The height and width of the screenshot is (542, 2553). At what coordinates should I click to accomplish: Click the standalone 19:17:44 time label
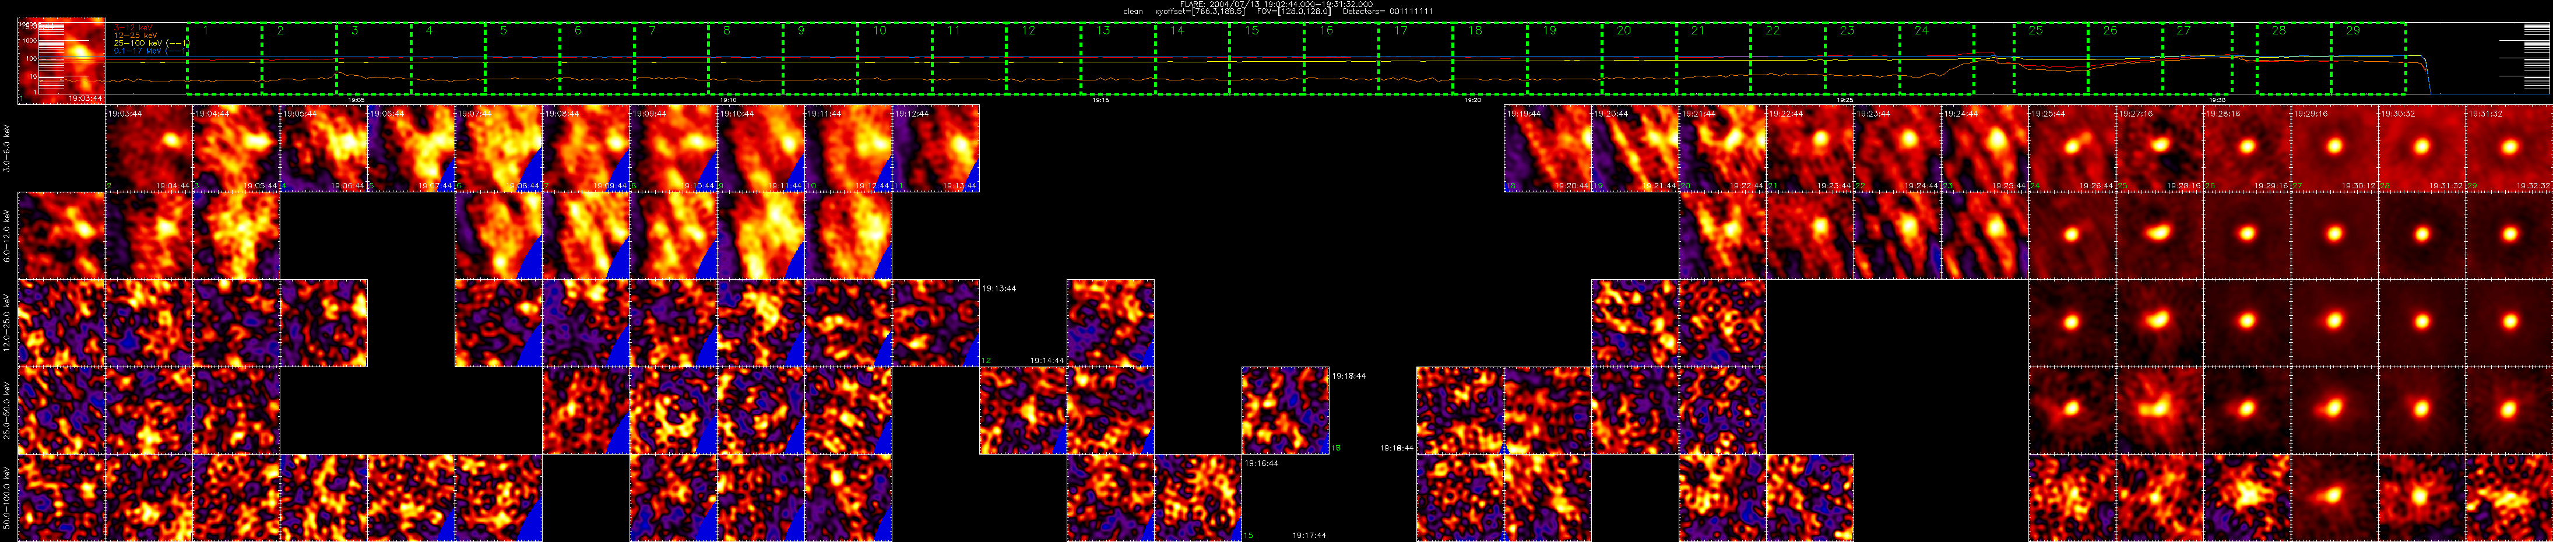pyautogui.click(x=1309, y=535)
